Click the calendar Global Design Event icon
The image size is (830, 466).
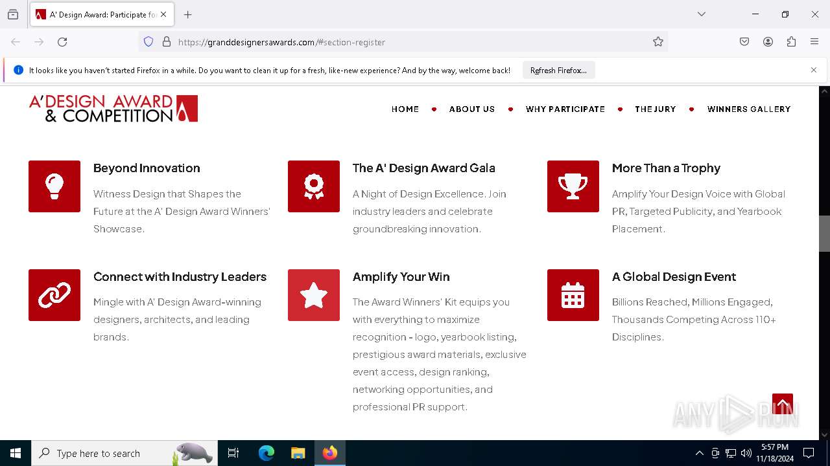(573, 295)
